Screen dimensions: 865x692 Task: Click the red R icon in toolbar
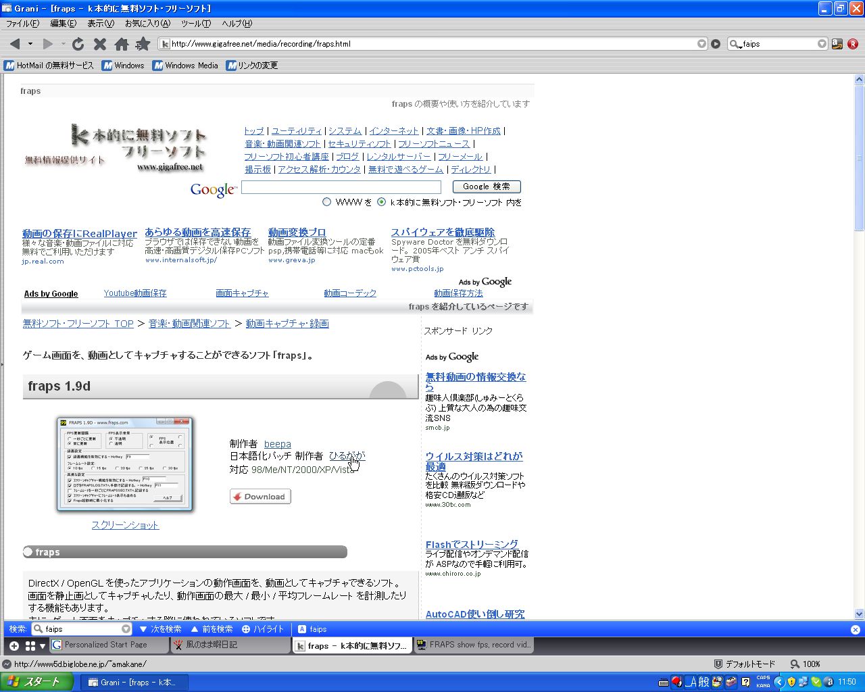853,44
